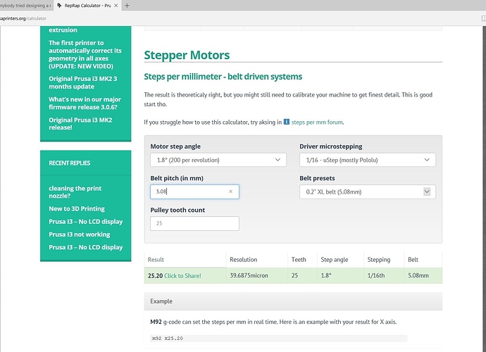Open 'Original Prusa i3 MK2 3 months update'

(x=82, y=83)
